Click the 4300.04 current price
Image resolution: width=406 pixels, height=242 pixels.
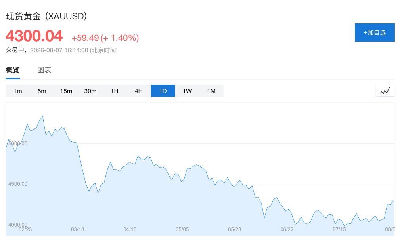(34, 36)
